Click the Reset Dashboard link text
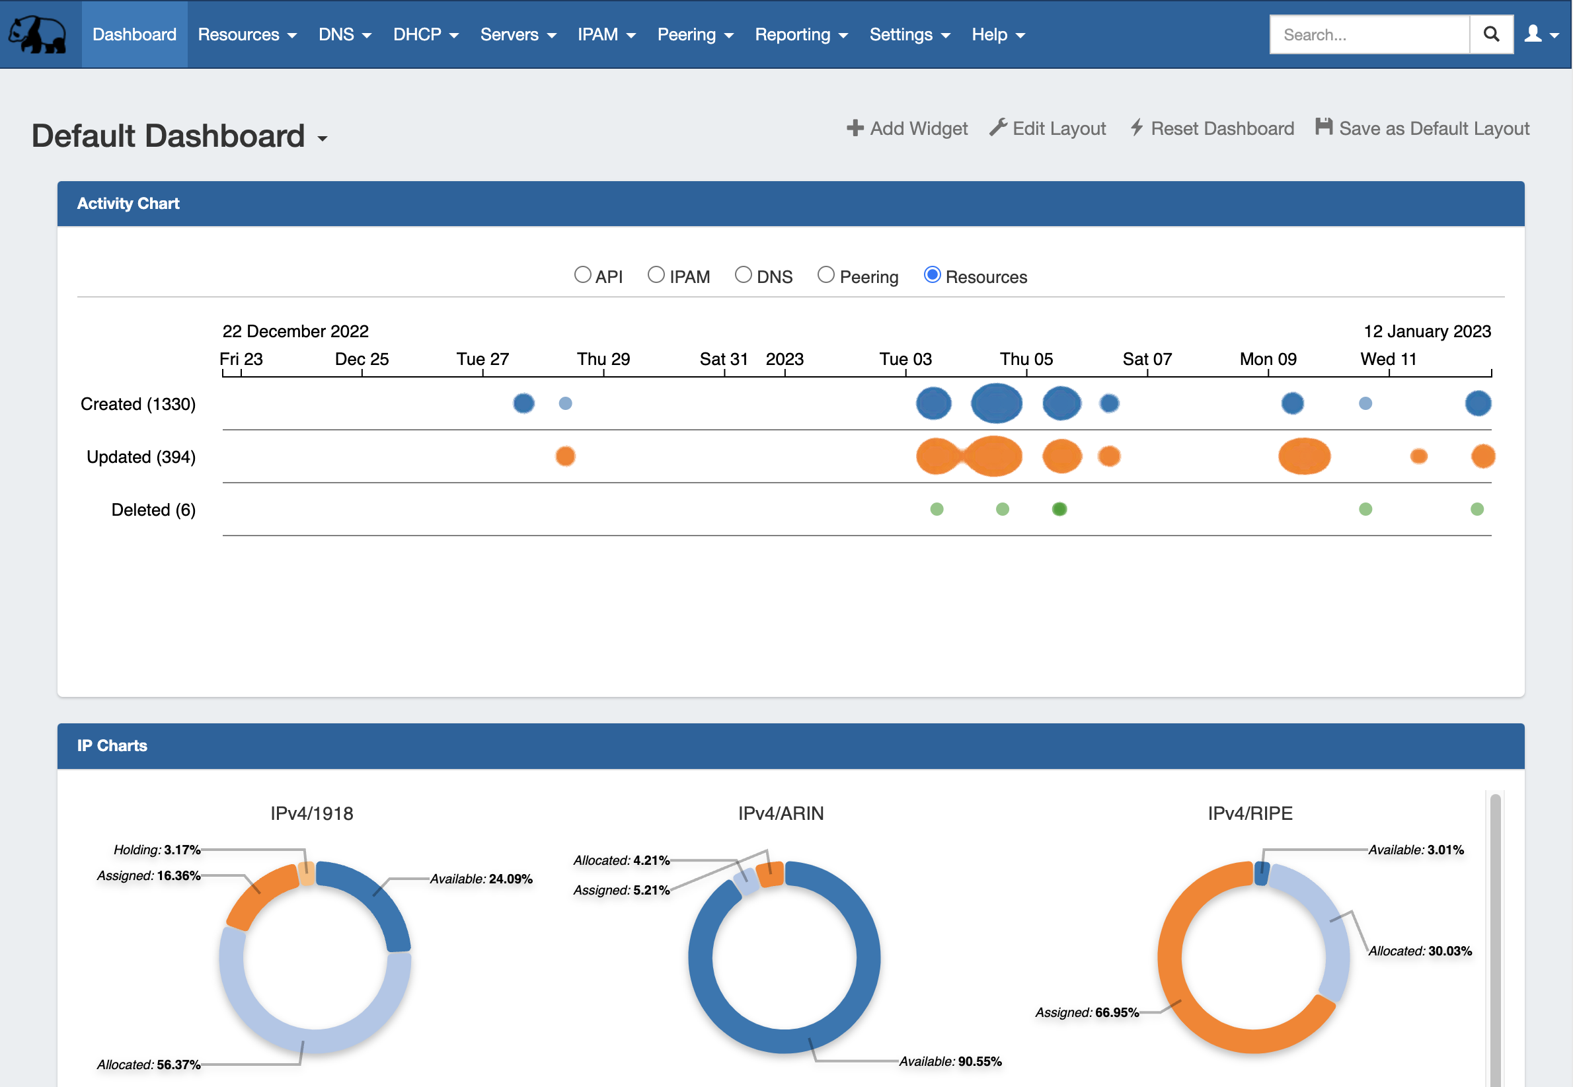 (1222, 129)
